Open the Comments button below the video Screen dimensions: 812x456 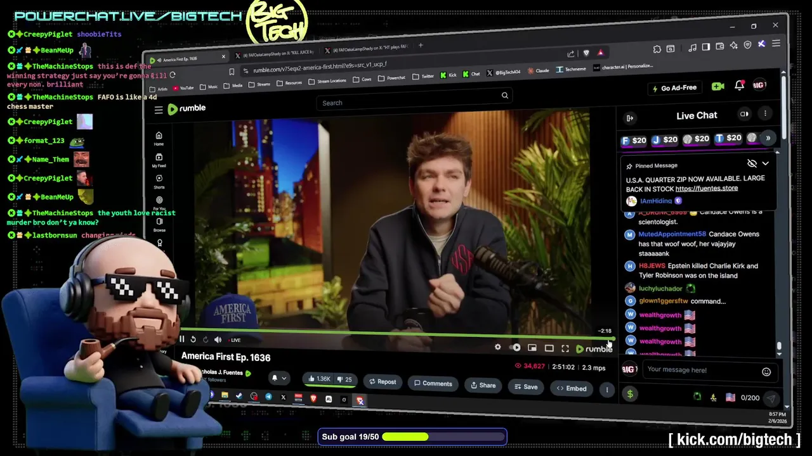(433, 383)
